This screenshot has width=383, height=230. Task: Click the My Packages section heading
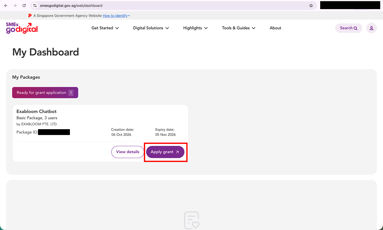[x=26, y=77]
